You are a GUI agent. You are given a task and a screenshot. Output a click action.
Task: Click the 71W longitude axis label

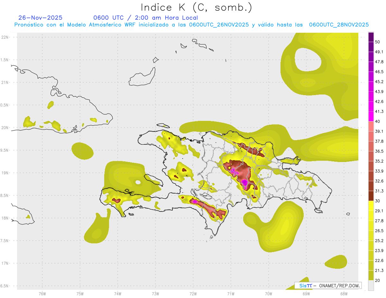coord(231,294)
